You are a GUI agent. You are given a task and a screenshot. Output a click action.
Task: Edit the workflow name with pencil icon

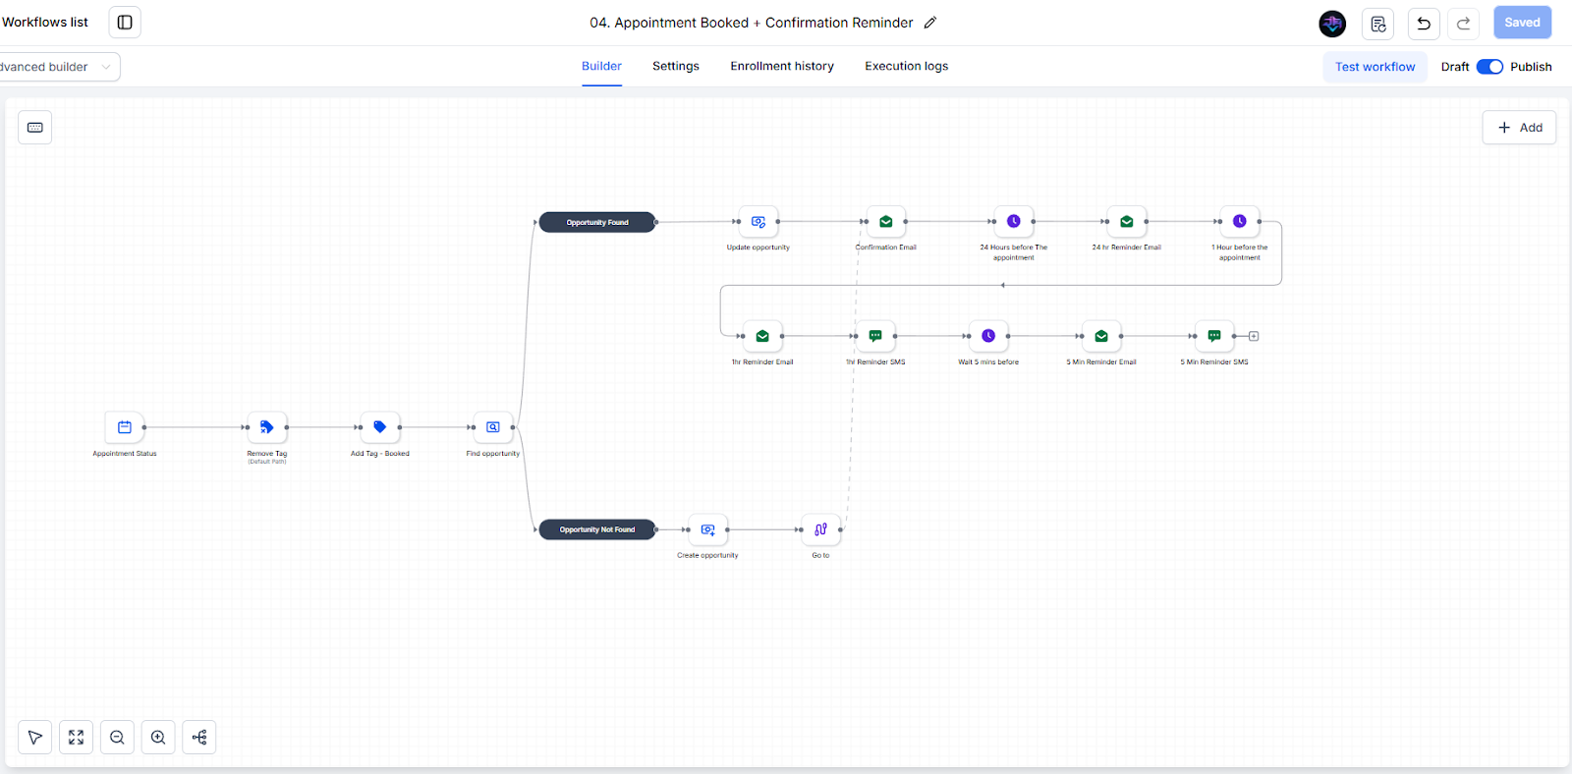[x=930, y=23]
